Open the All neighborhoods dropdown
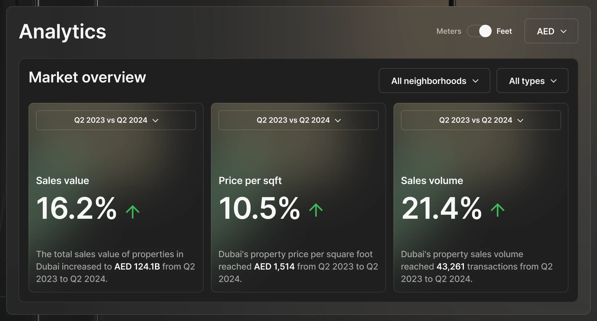This screenshot has width=597, height=321. (x=434, y=81)
